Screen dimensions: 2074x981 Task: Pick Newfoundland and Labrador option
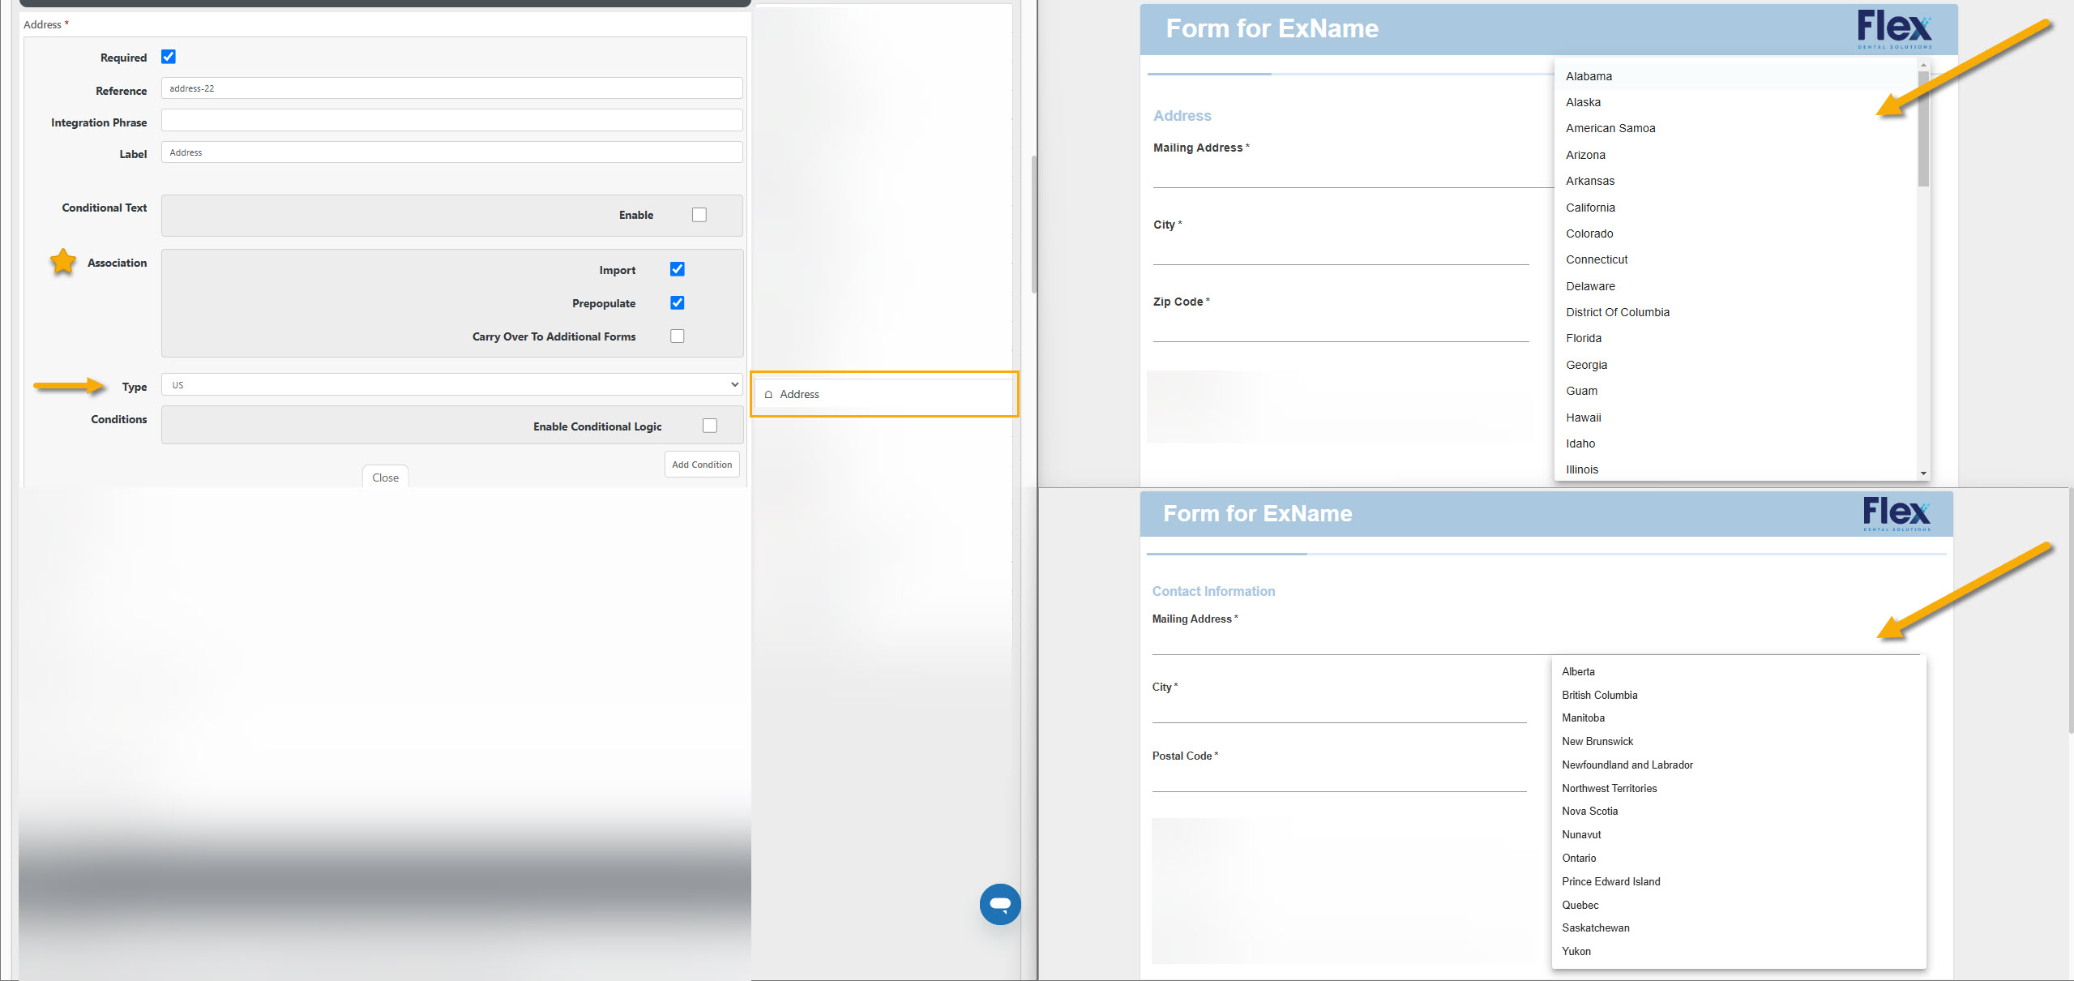click(1738, 765)
